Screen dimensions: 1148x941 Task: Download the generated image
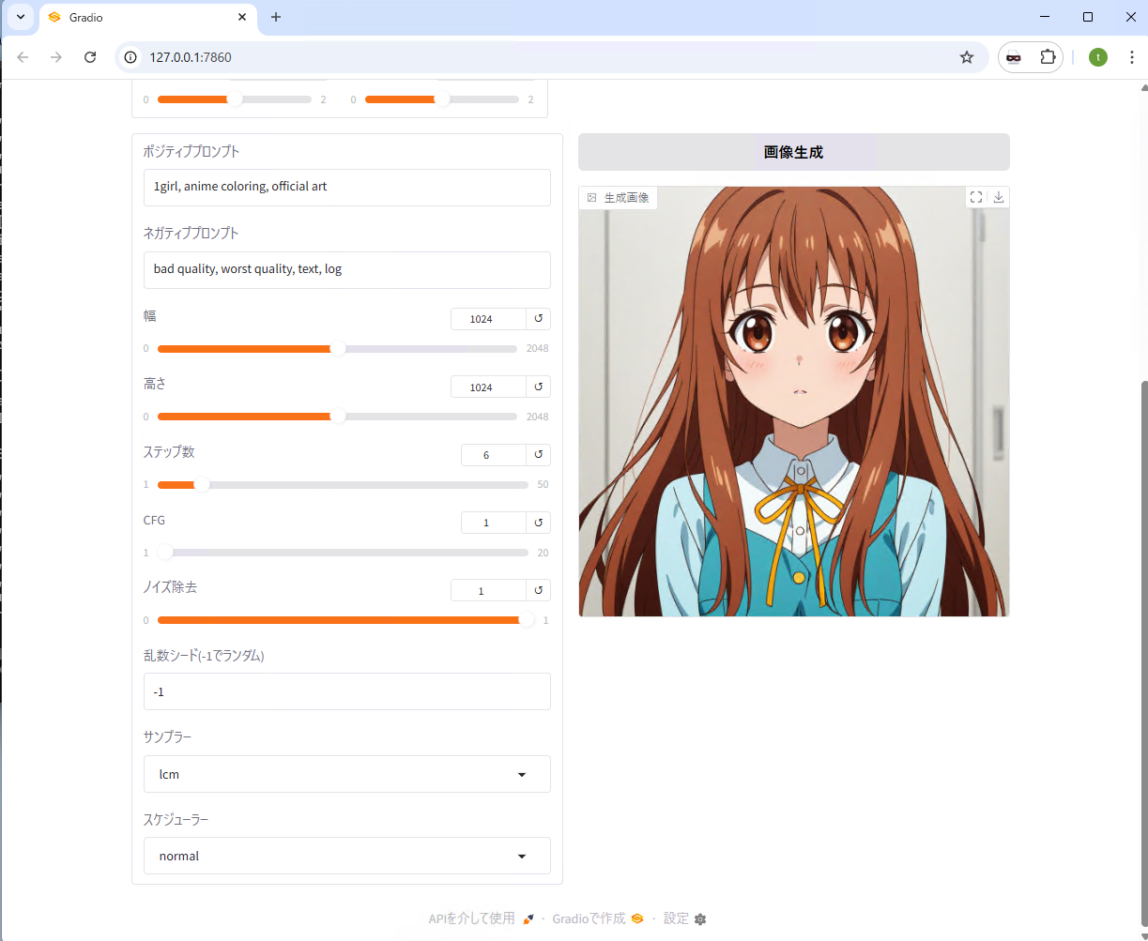[999, 197]
